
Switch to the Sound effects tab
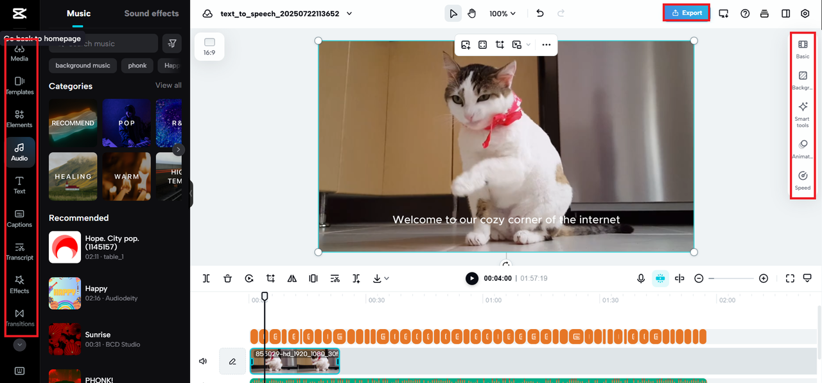(152, 13)
